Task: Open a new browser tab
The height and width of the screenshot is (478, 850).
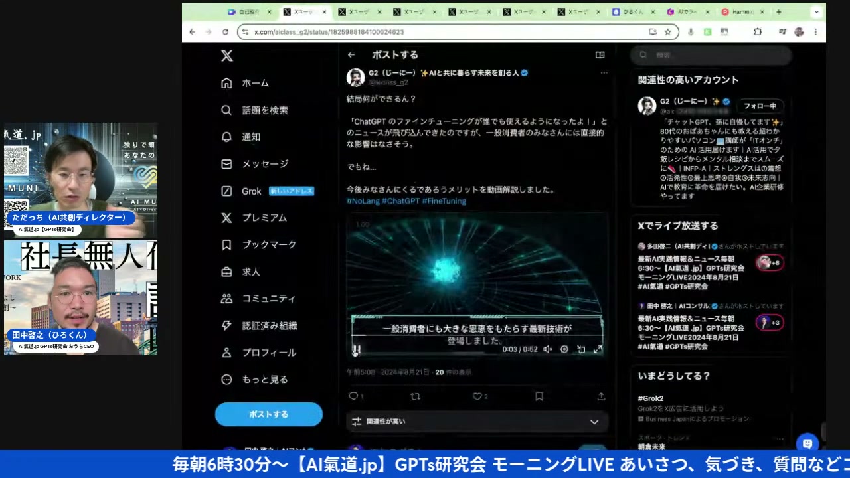Action: (x=779, y=12)
